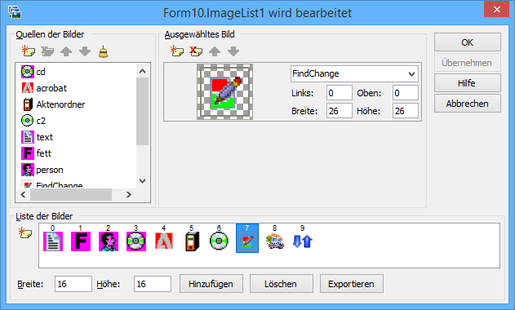The width and height of the screenshot is (515, 310).
Task: Click the open folder icon in sources toolbar
Action: pos(47,51)
